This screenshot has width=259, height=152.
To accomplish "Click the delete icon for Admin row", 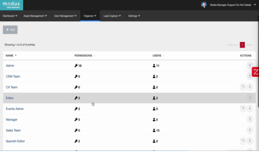I will 250,65.
